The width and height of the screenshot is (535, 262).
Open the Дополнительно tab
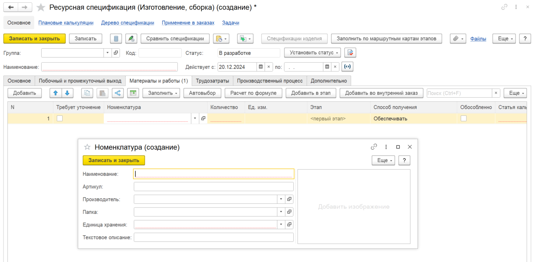point(329,81)
